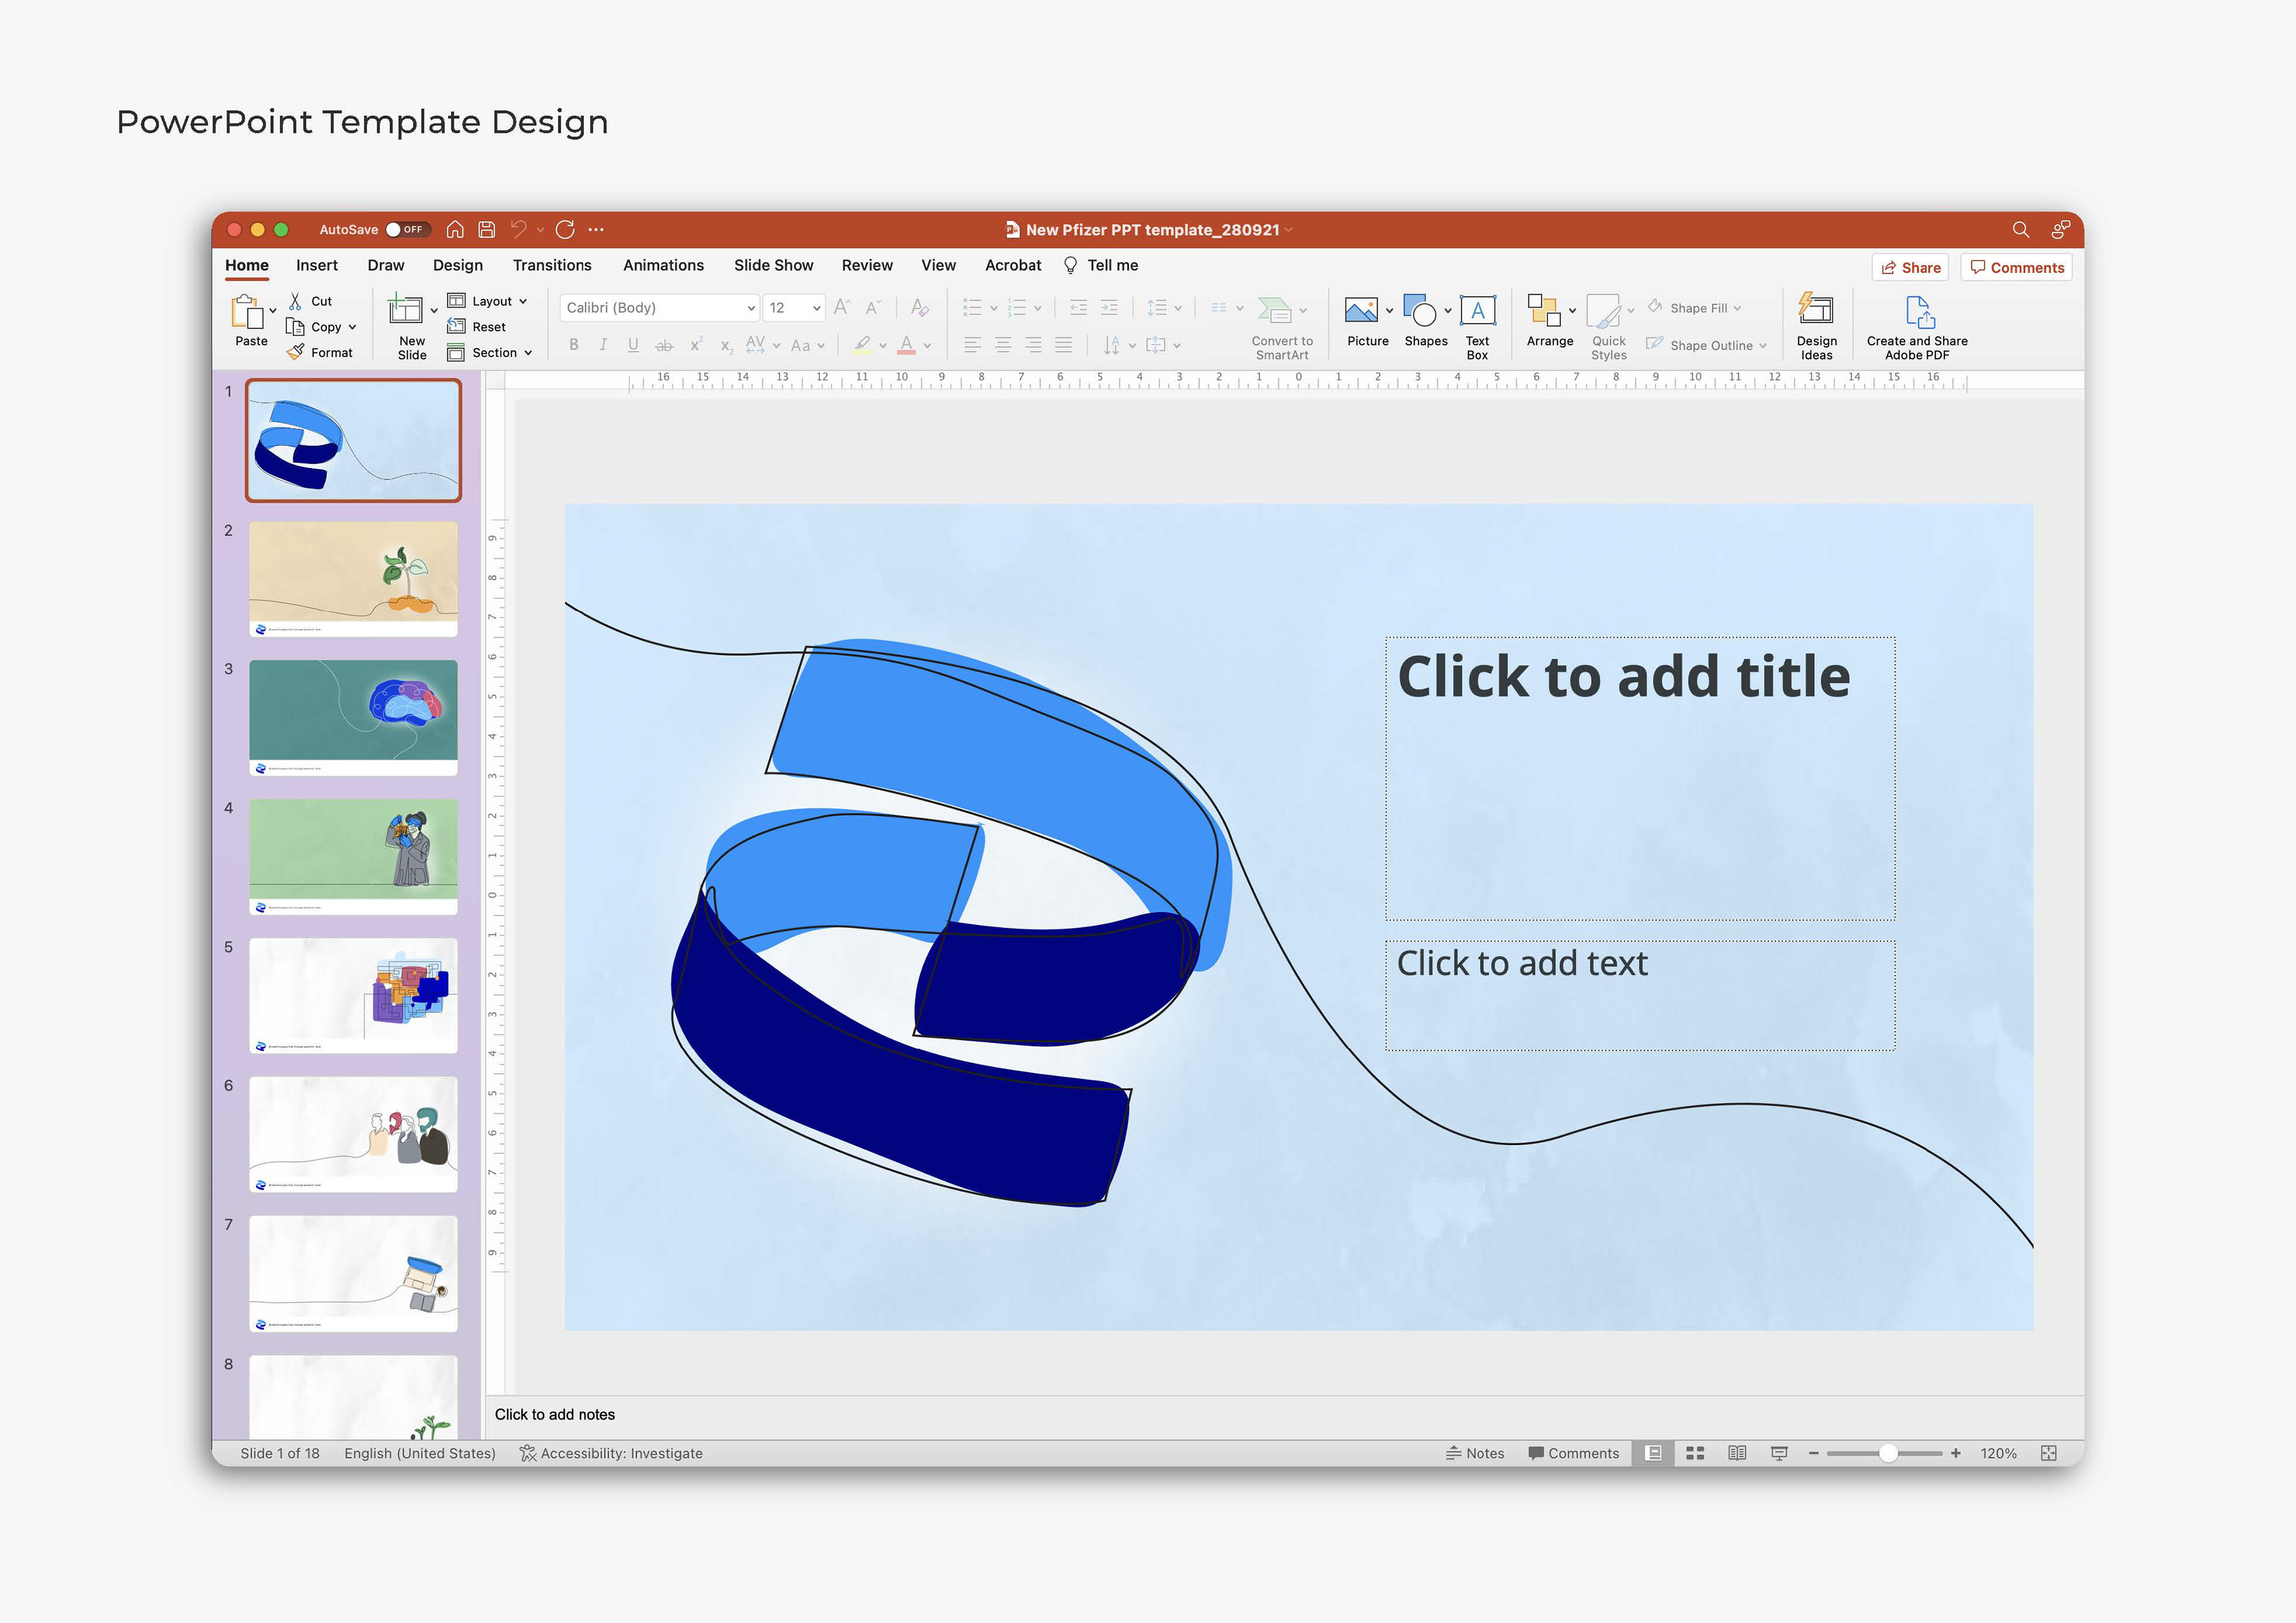Screen dimensions: 2296x1623
Task: Decrease font size button
Action: [873, 307]
